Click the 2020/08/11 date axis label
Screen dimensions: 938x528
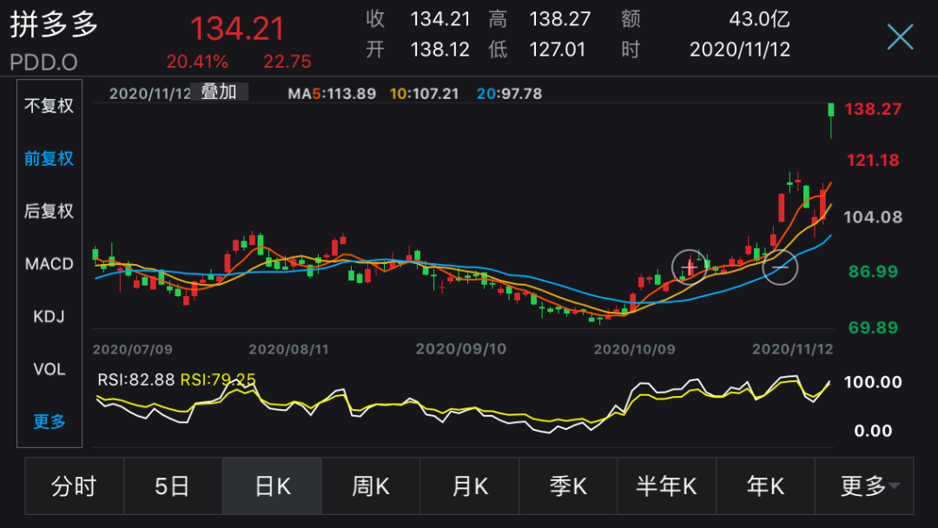[x=289, y=349]
